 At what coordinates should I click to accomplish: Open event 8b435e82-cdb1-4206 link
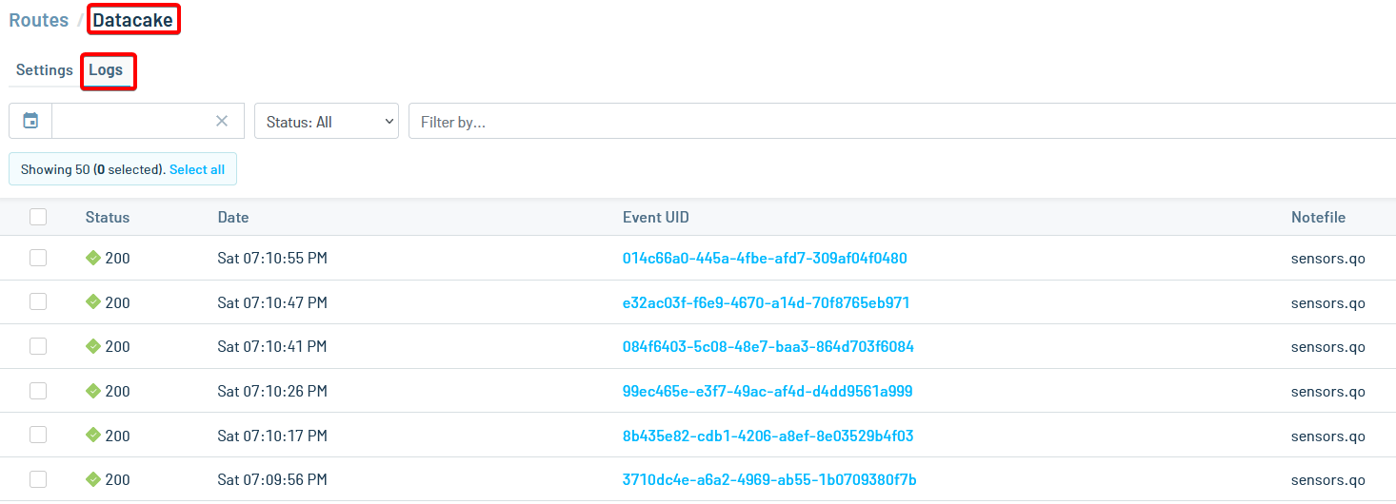[x=768, y=436]
